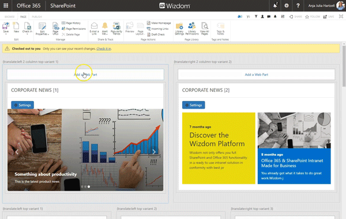
Task: Toggle focus on content icon
Action: point(341,17)
